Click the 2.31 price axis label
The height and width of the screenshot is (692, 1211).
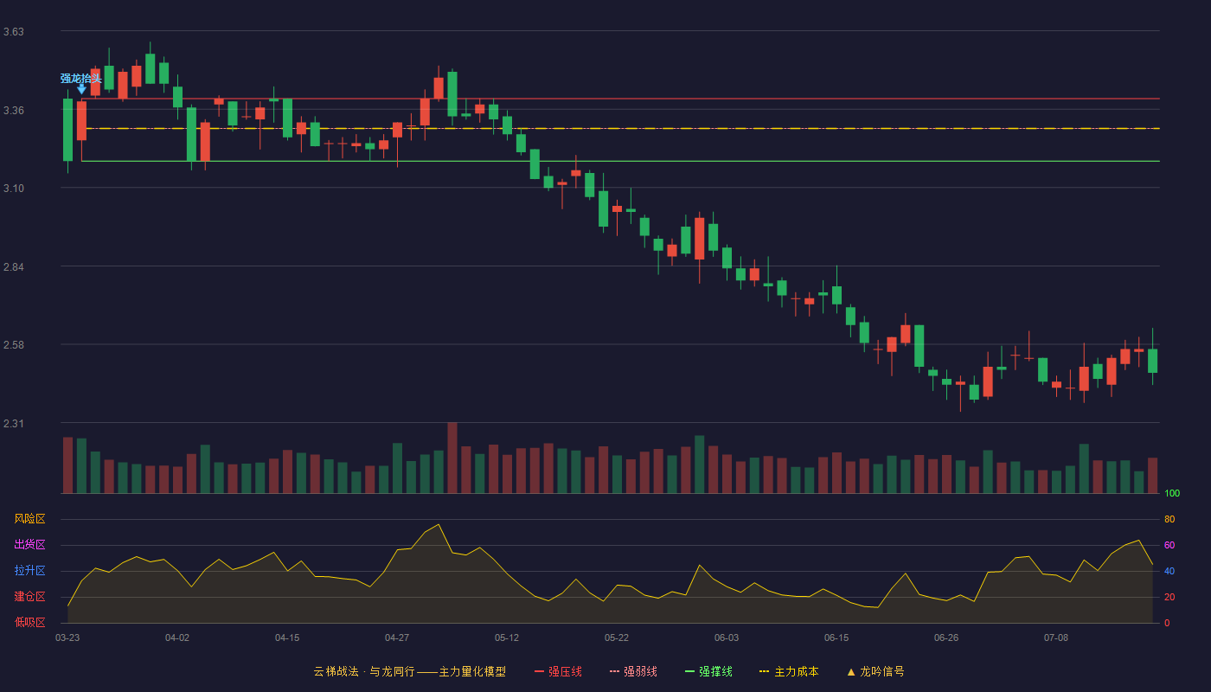coord(14,424)
